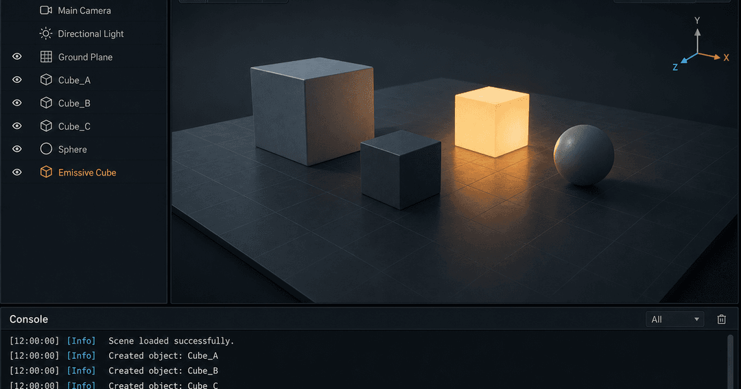Click the console scrollbar
This screenshot has width=741, height=389.
coord(730,361)
